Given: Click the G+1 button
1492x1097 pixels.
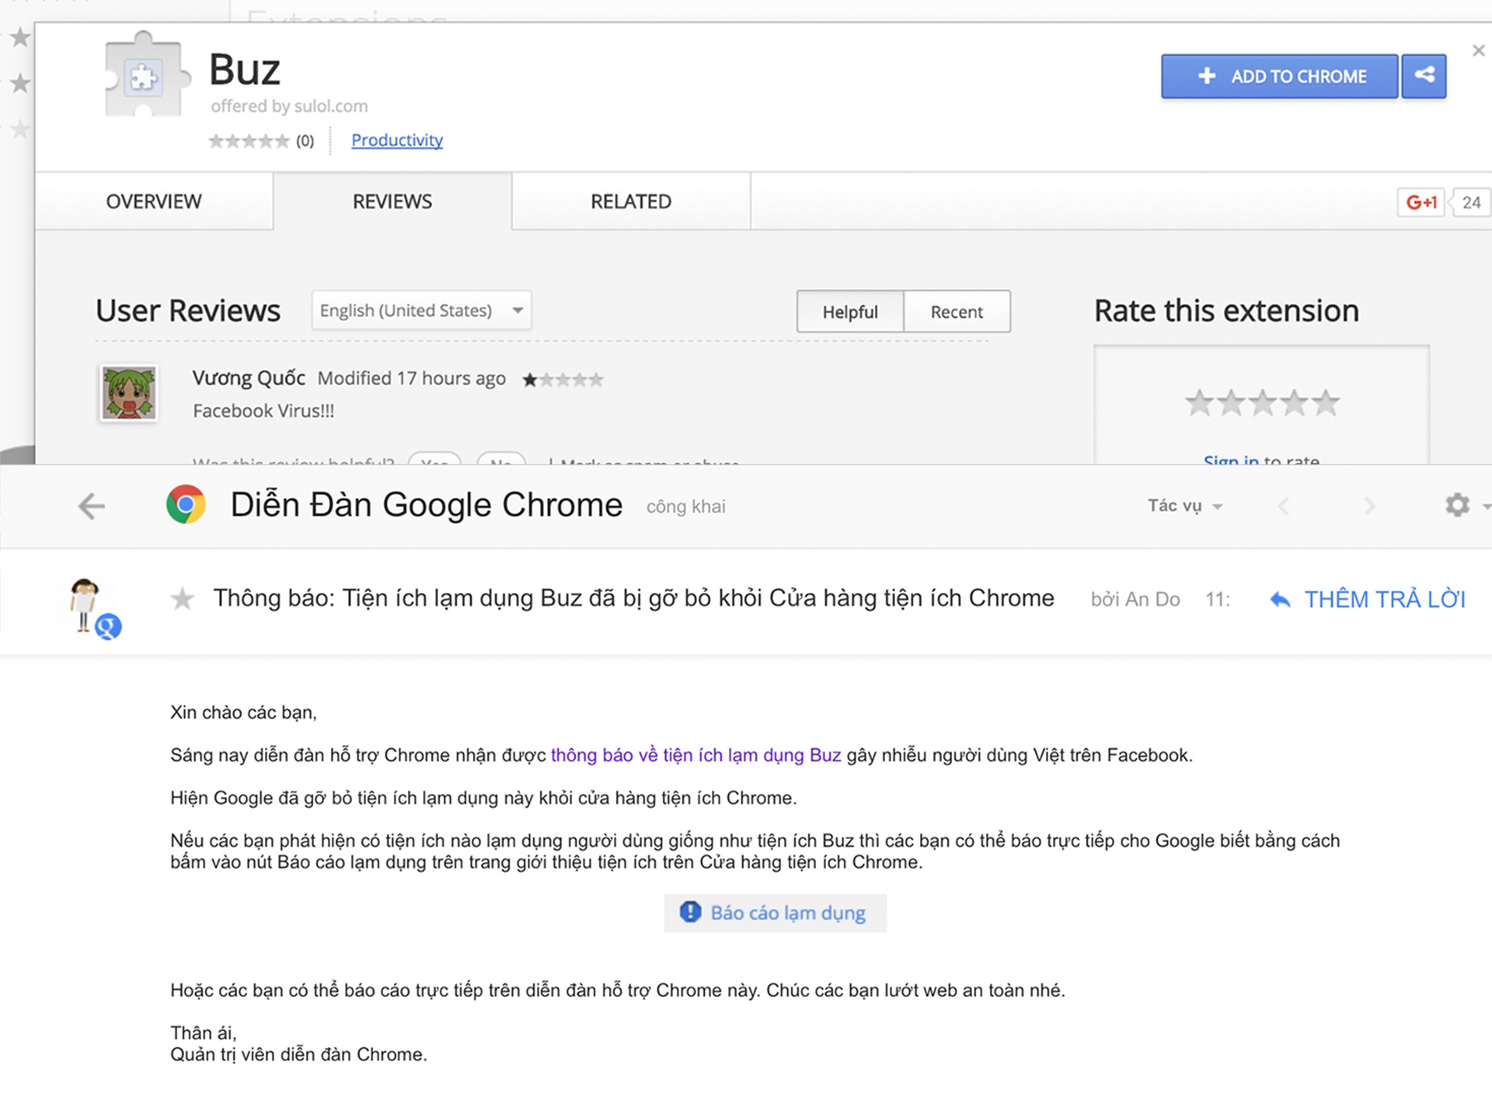Looking at the screenshot, I should tap(1421, 202).
